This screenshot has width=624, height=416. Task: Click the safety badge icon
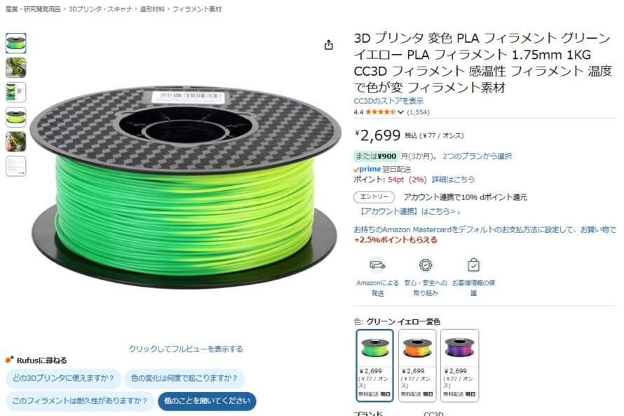point(426,264)
